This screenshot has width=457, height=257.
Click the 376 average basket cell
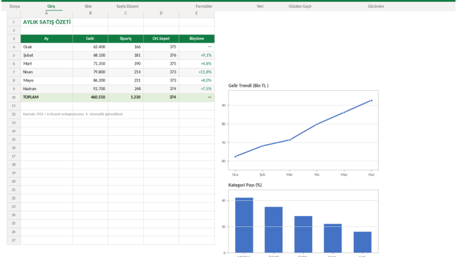(x=161, y=55)
